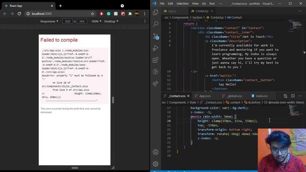Open more actions for upper editor group

(300, 11)
